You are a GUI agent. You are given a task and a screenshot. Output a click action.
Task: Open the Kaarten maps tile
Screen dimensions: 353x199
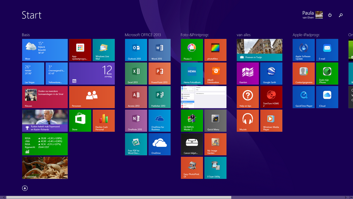coord(248,74)
